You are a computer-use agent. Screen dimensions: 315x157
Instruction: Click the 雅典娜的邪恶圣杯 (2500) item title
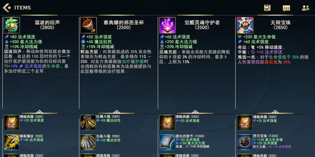pos(124,25)
